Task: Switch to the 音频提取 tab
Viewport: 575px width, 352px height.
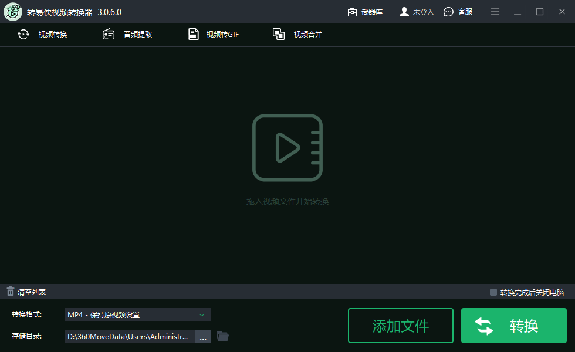Action: click(x=127, y=35)
